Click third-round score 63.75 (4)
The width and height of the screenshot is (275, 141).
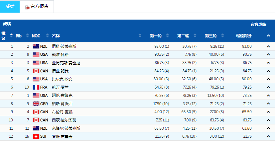coord(217,120)
